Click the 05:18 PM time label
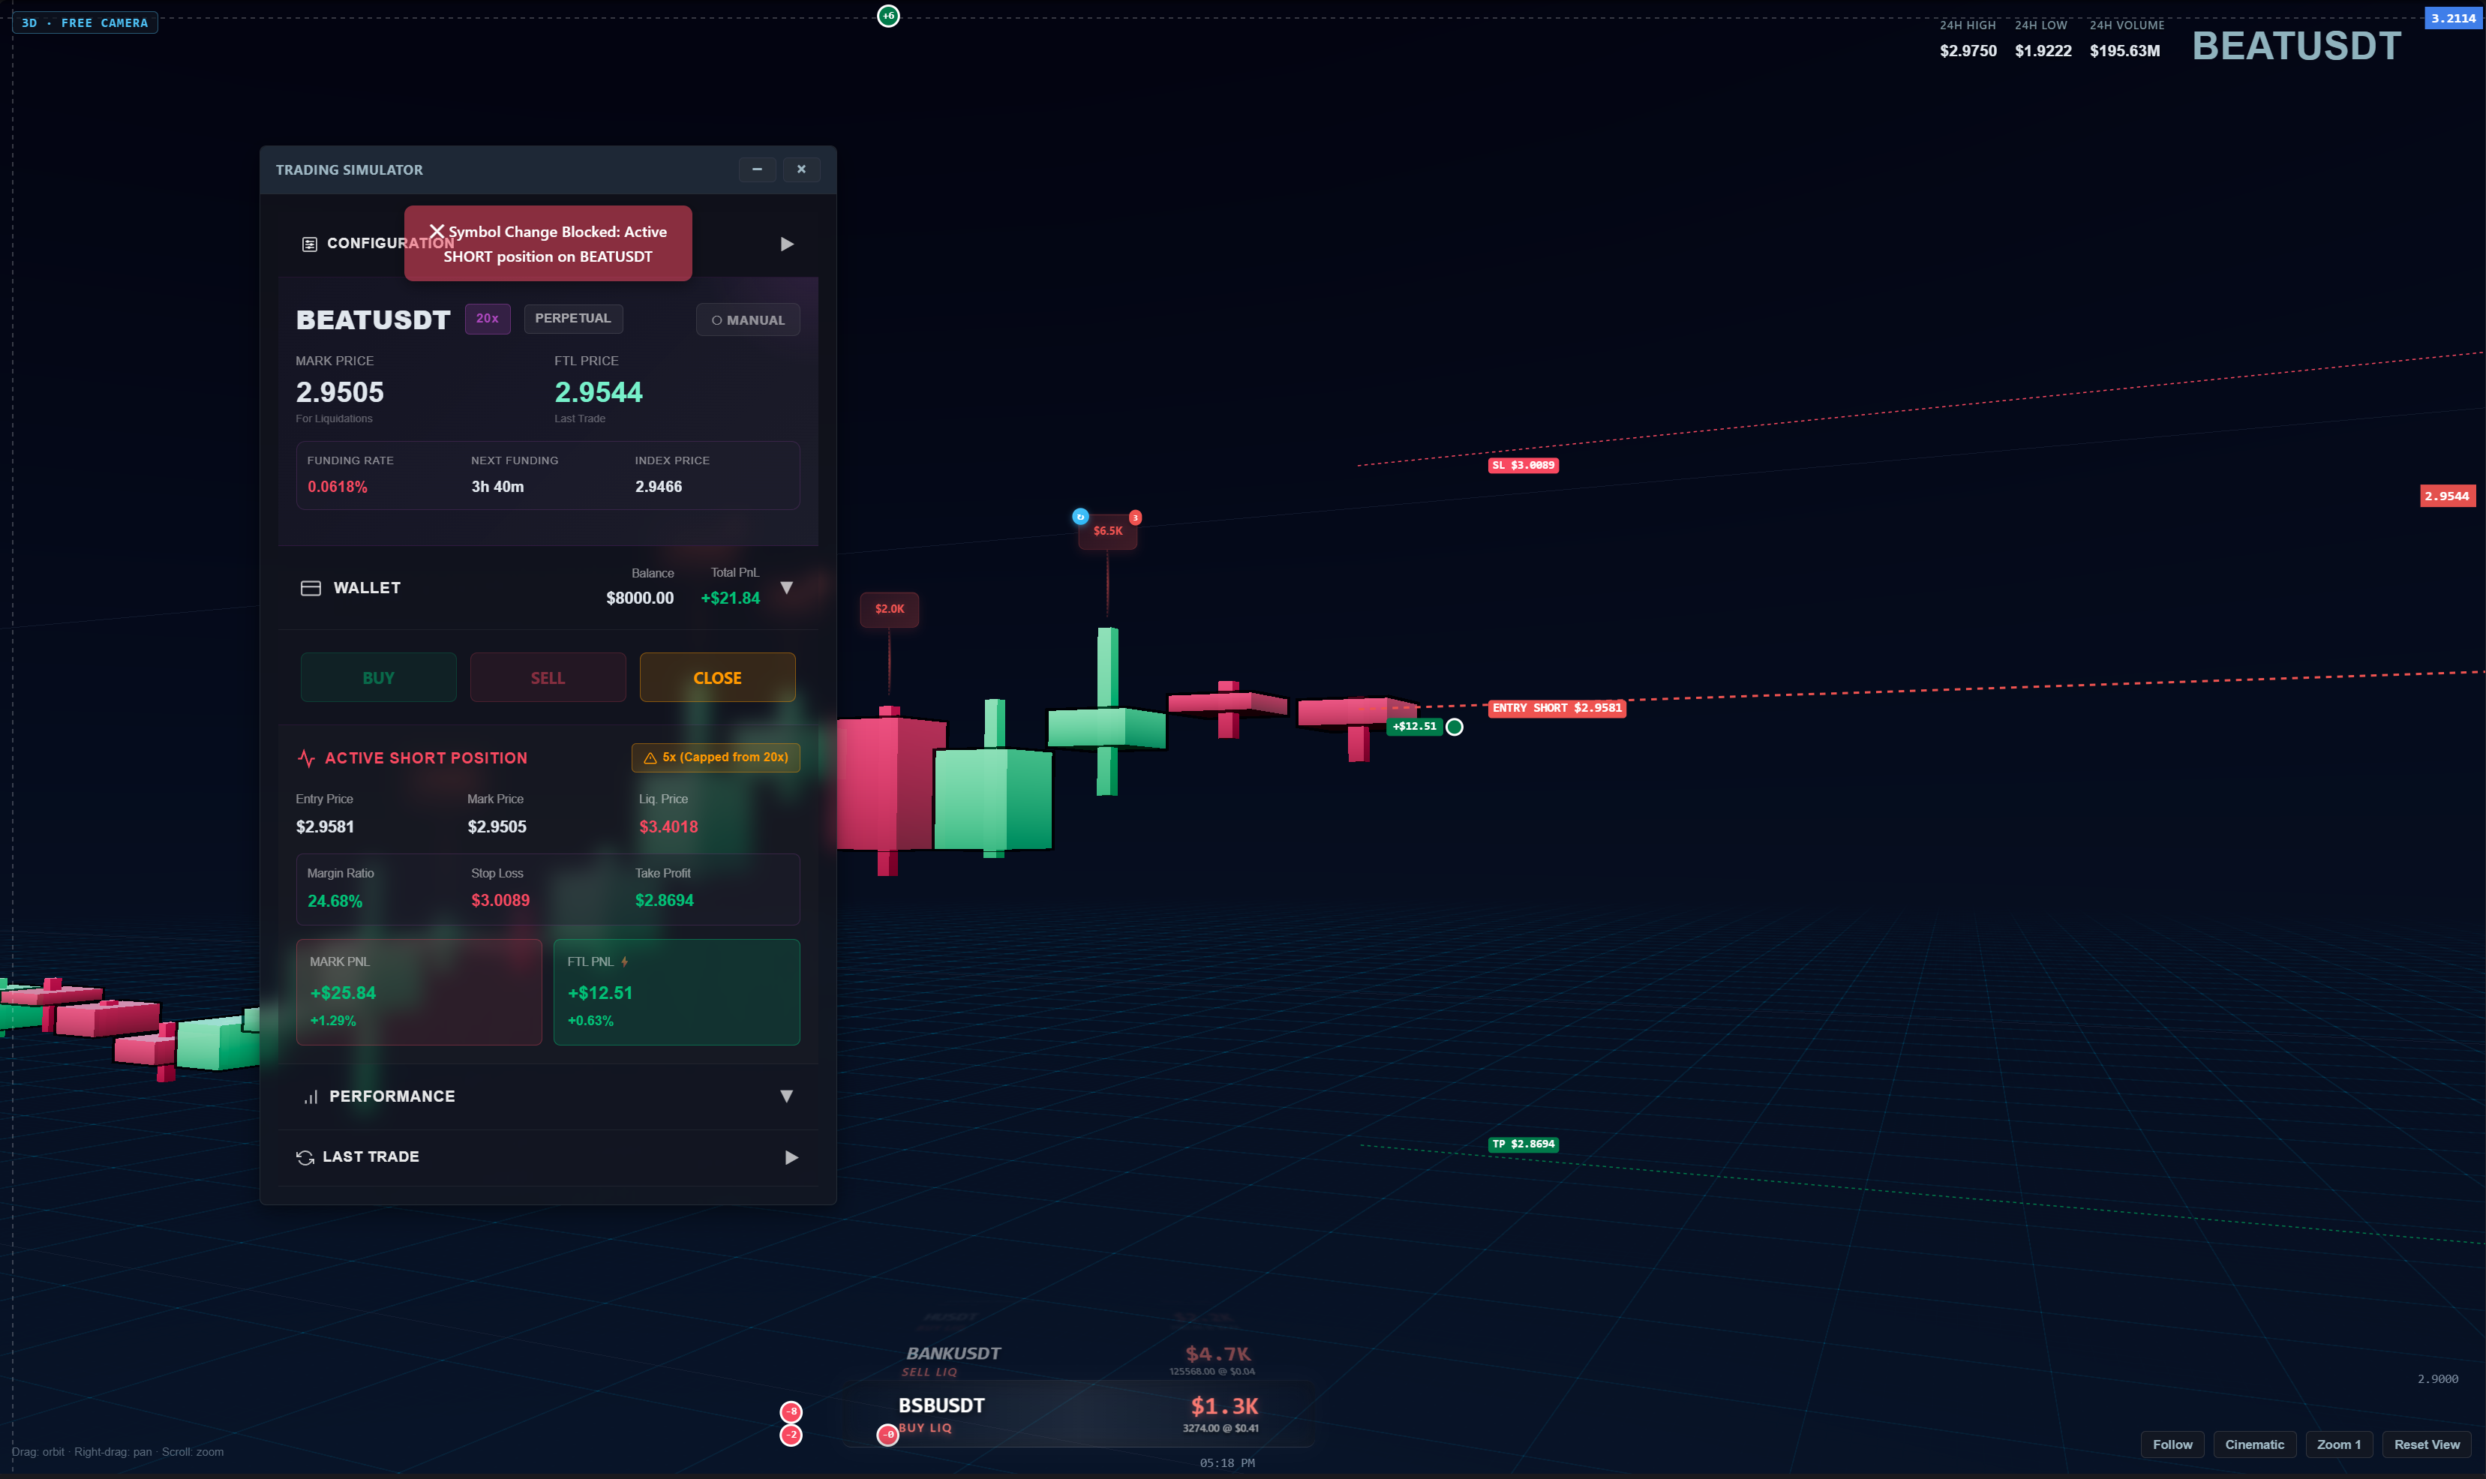This screenshot has height=1479, width=2486. (x=1227, y=1463)
